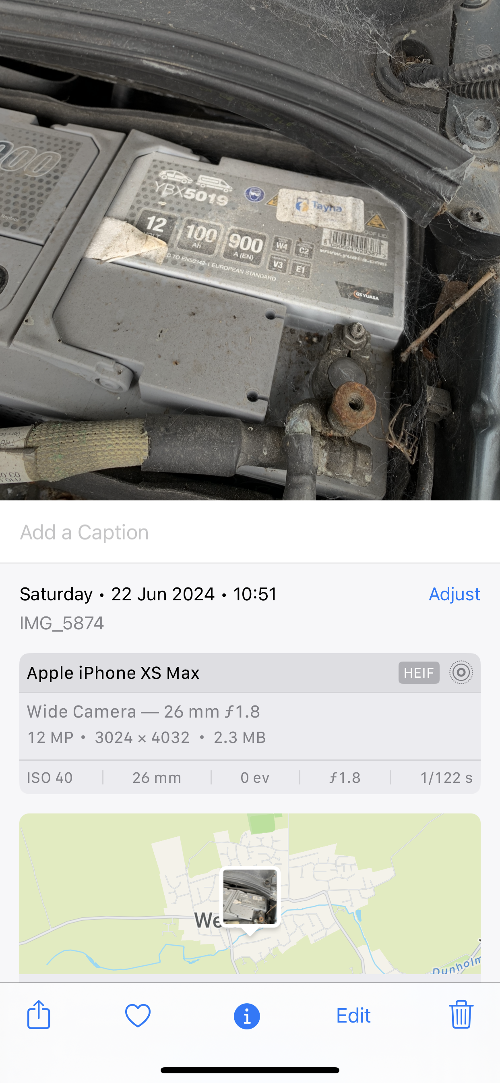Tap the ƒ1.8 aperture value

pyautogui.click(x=345, y=778)
